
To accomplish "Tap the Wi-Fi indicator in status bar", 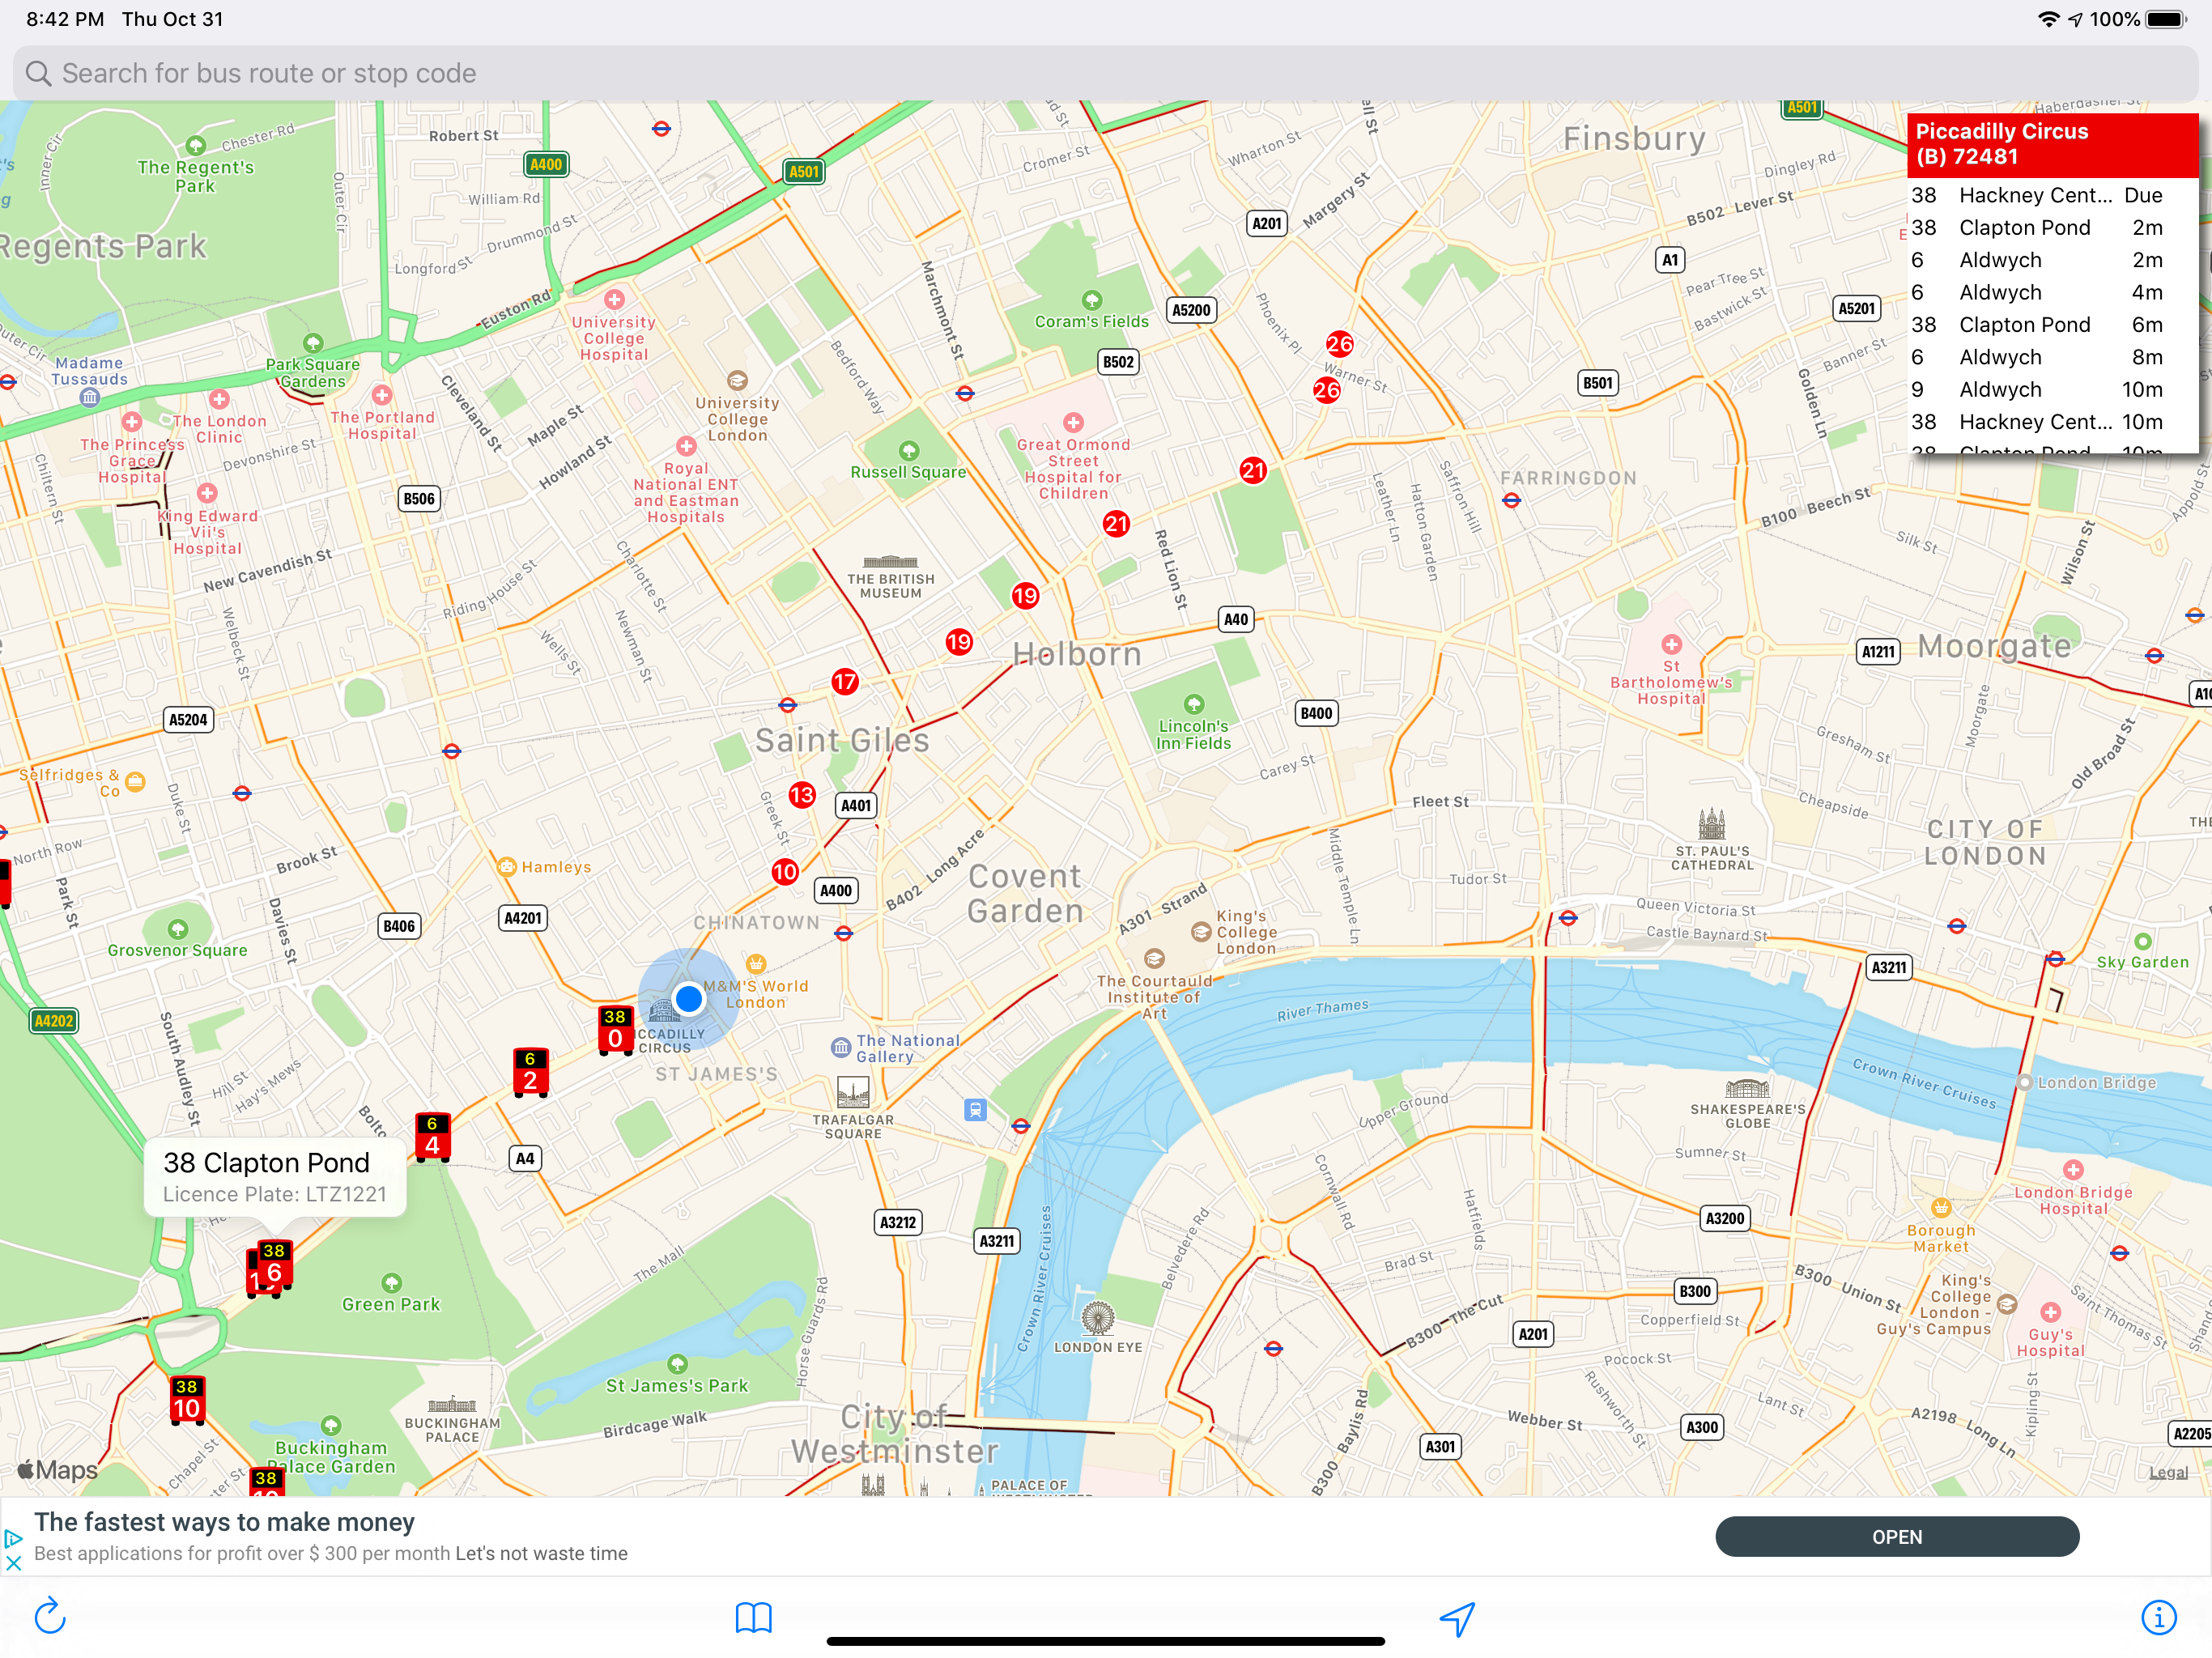I will coord(2048,19).
